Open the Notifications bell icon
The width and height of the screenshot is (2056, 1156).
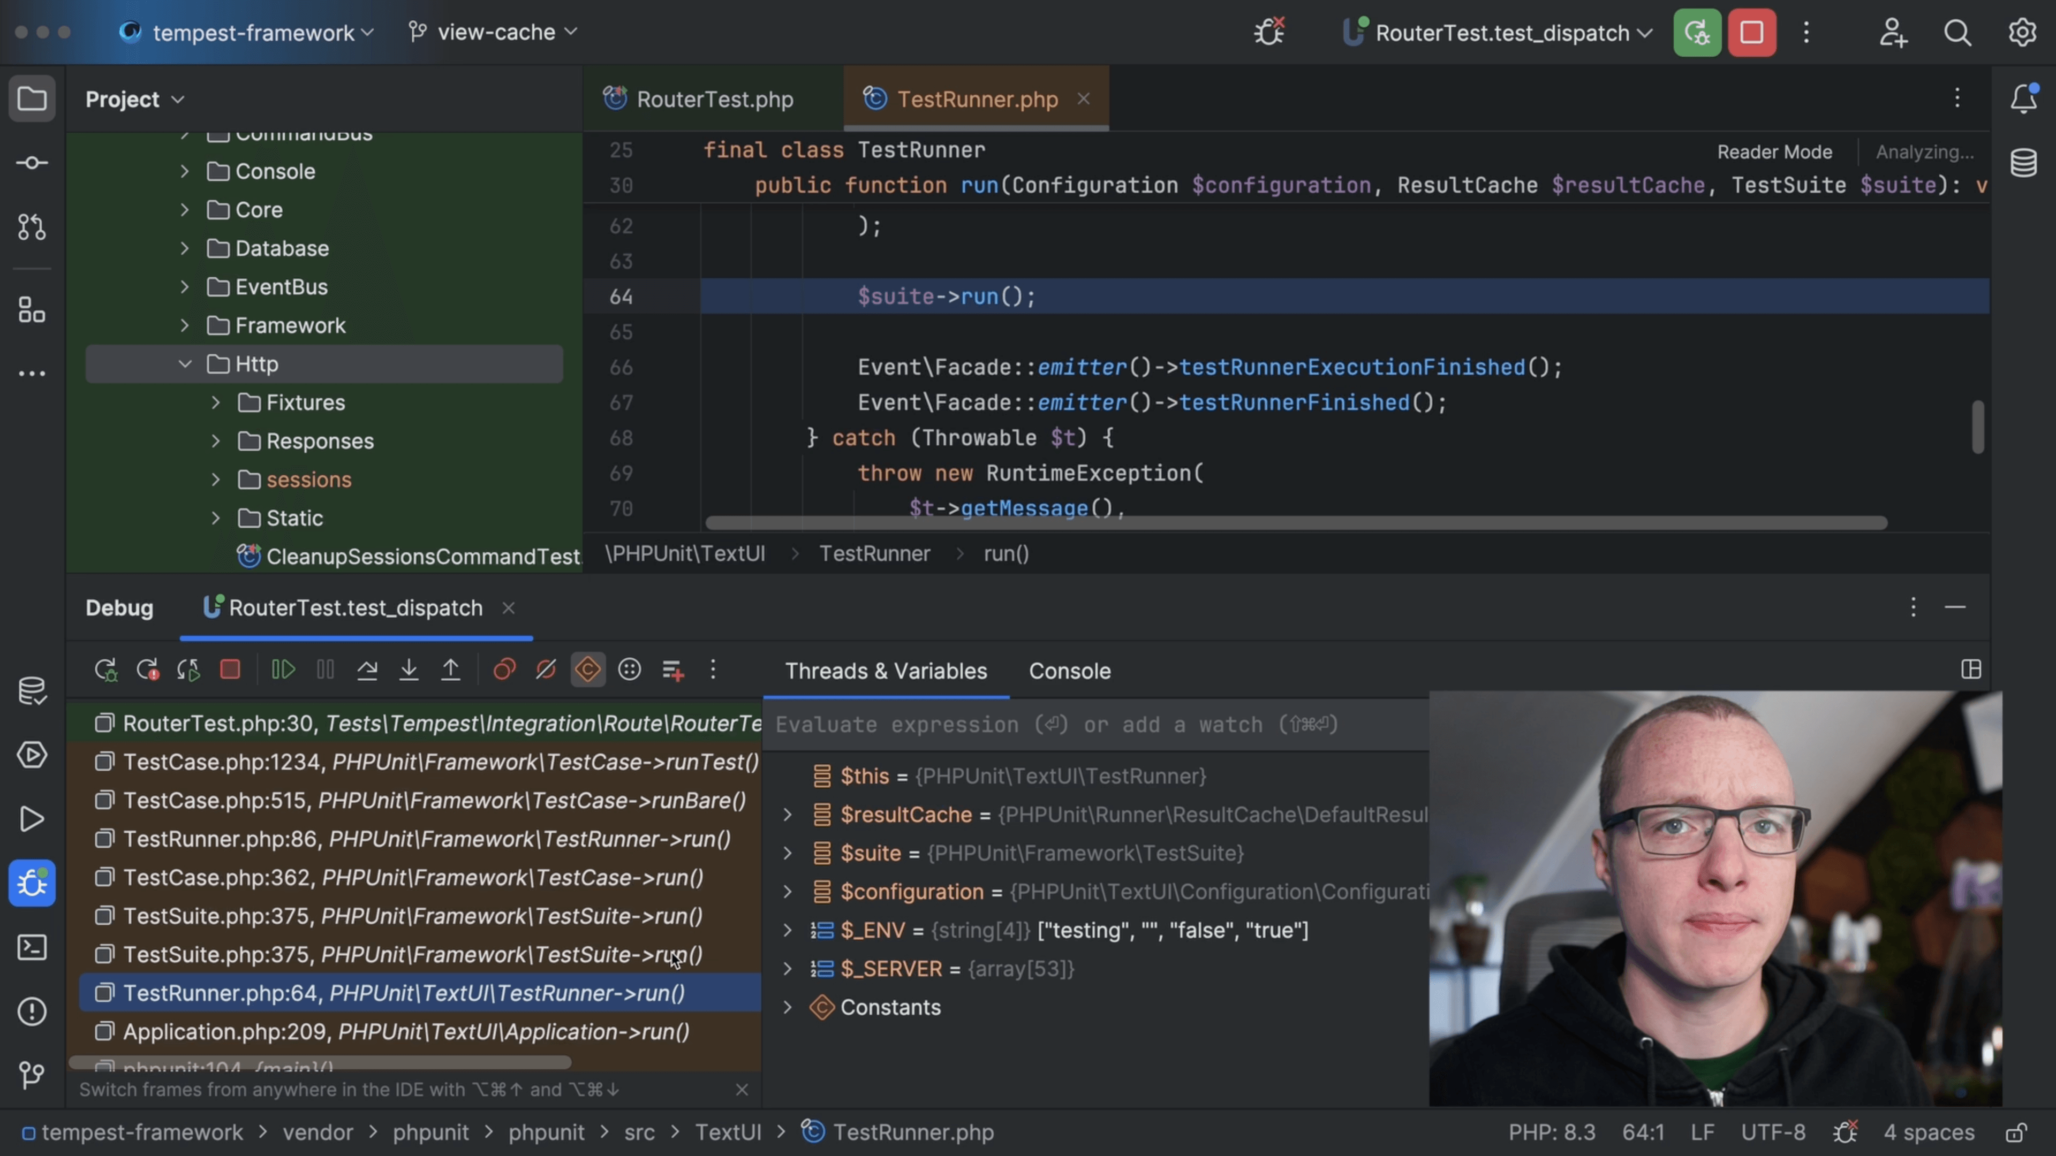coord(2023,99)
